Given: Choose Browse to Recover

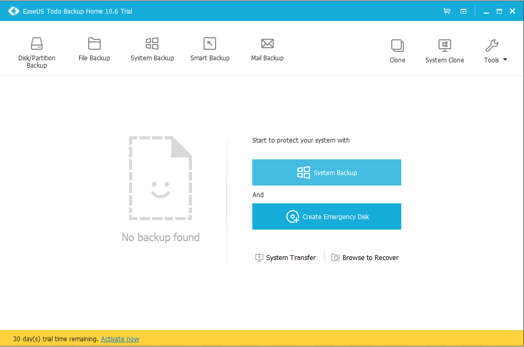Looking at the screenshot, I should pos(365,257).
